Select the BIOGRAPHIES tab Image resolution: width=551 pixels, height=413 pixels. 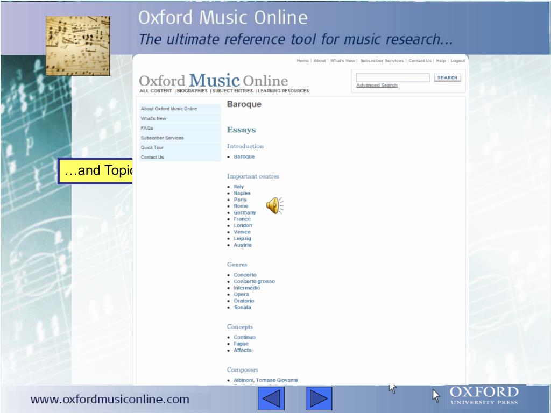(x=192, y=91)
